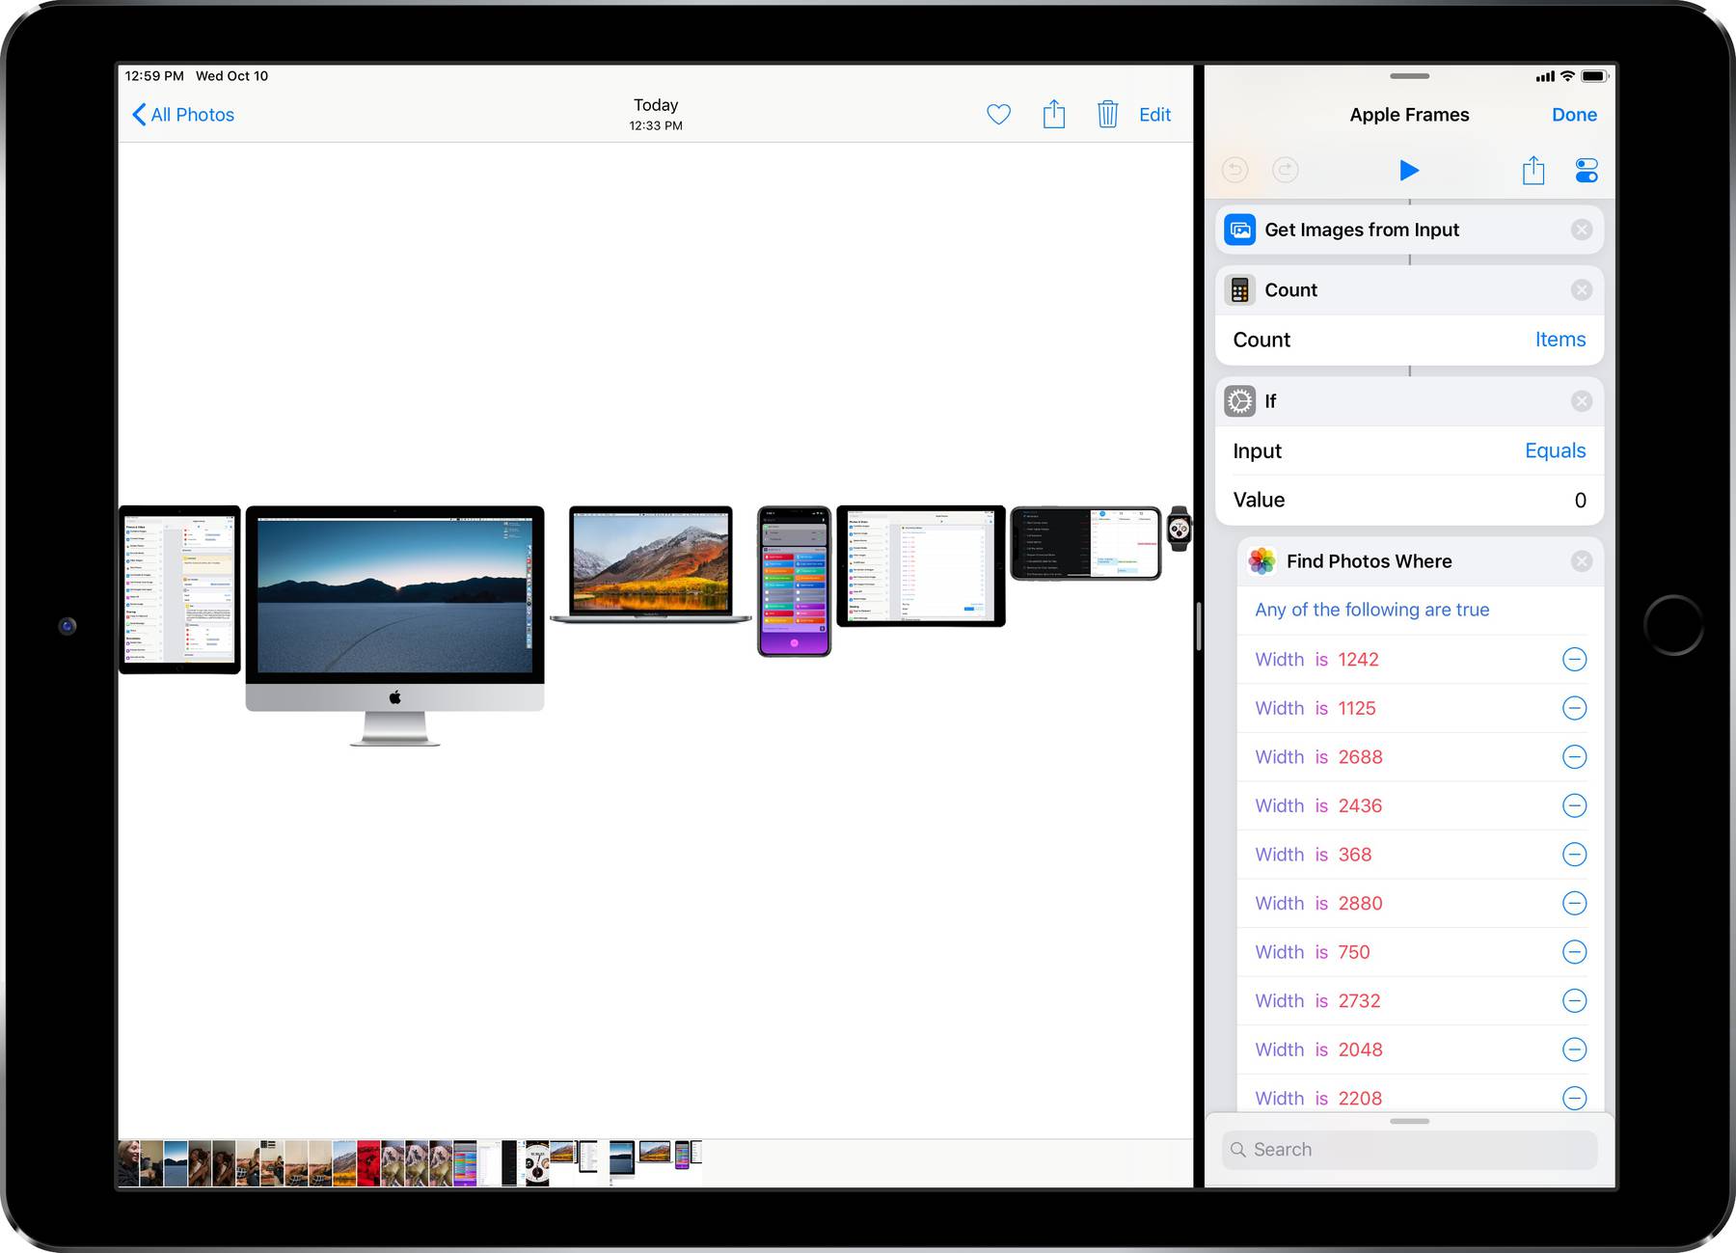Change the Equals condition in If
1736x1253 pixels.
pos(1555,450)
